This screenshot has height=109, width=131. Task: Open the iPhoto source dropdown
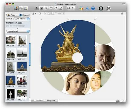point(14,15)
